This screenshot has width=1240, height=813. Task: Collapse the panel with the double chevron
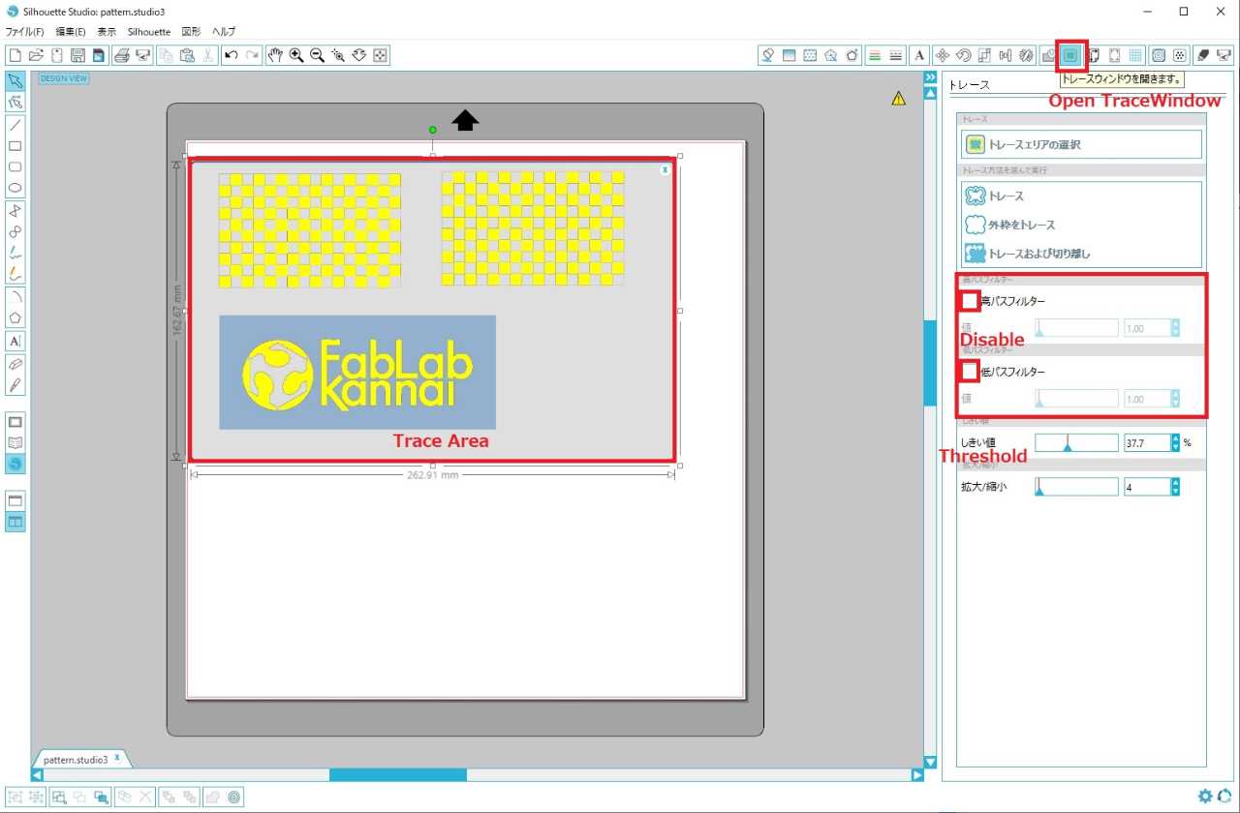pos(930,77)
